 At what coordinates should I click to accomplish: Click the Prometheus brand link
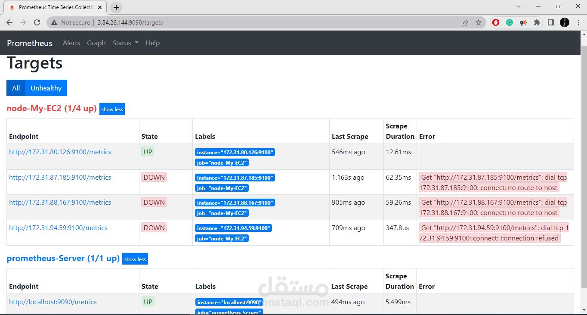[30, 43]
